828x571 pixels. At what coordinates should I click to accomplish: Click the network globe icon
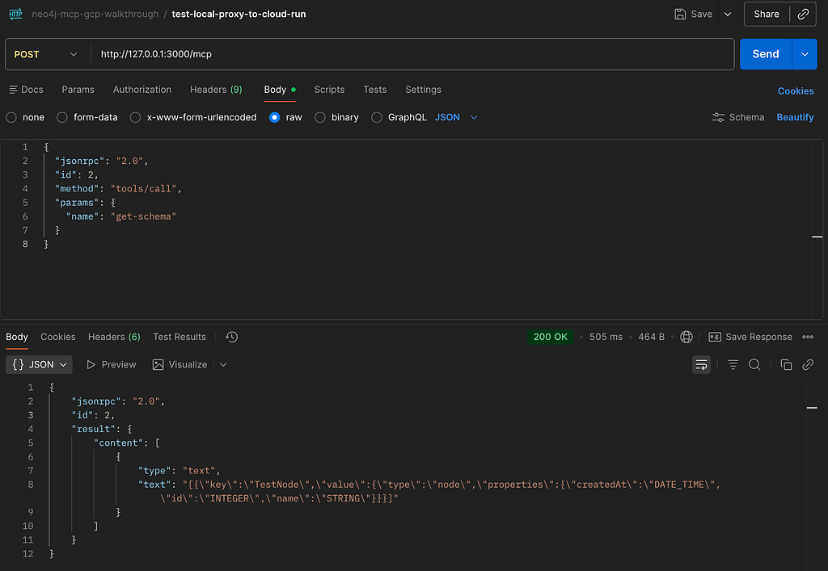[686, 337]
